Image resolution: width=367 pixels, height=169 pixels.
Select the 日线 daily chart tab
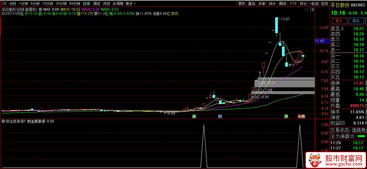pyautogui.click(x=87, y=4)
